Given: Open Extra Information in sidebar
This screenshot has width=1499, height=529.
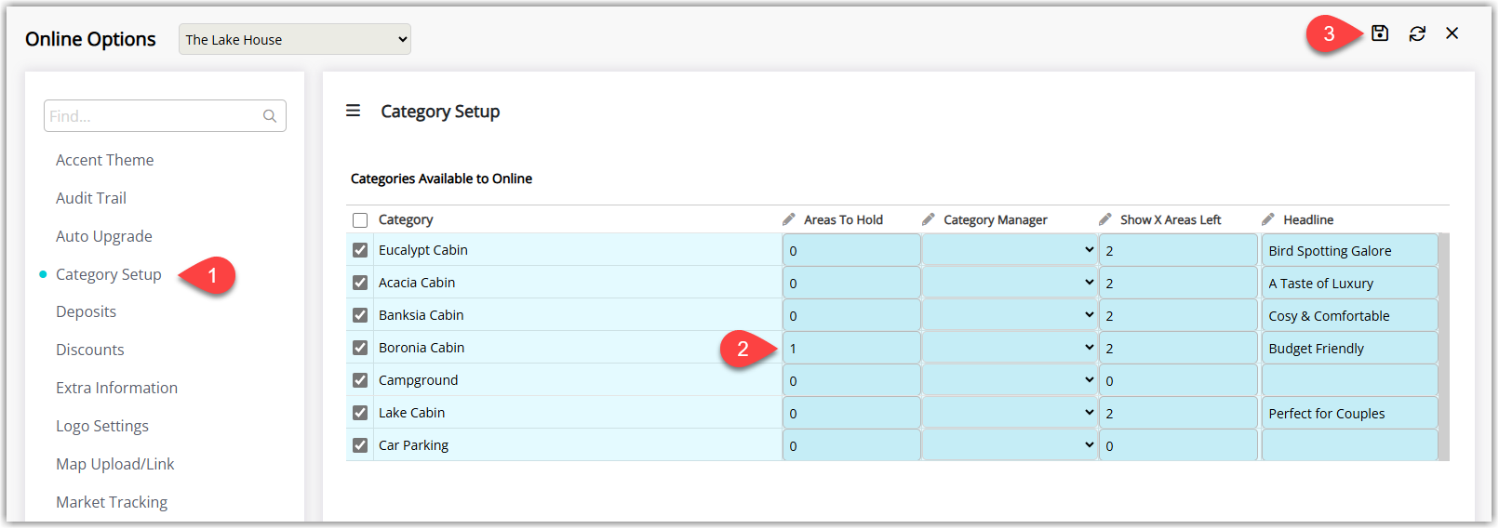Looking at the screenshot, I should tap(116, 388).
